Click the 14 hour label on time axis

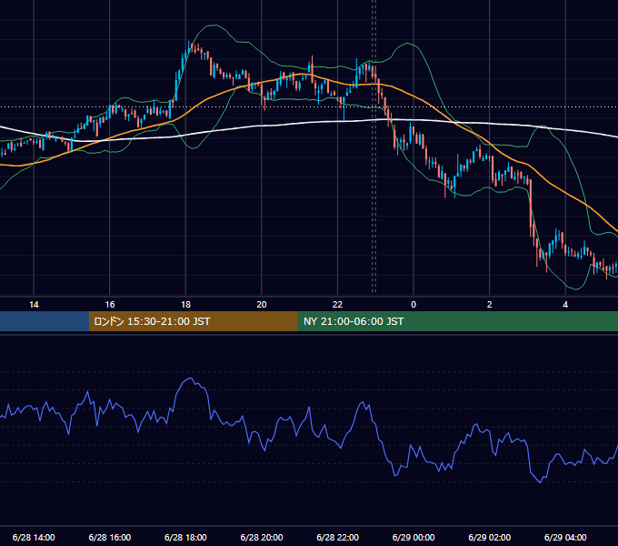click(34, 305)
